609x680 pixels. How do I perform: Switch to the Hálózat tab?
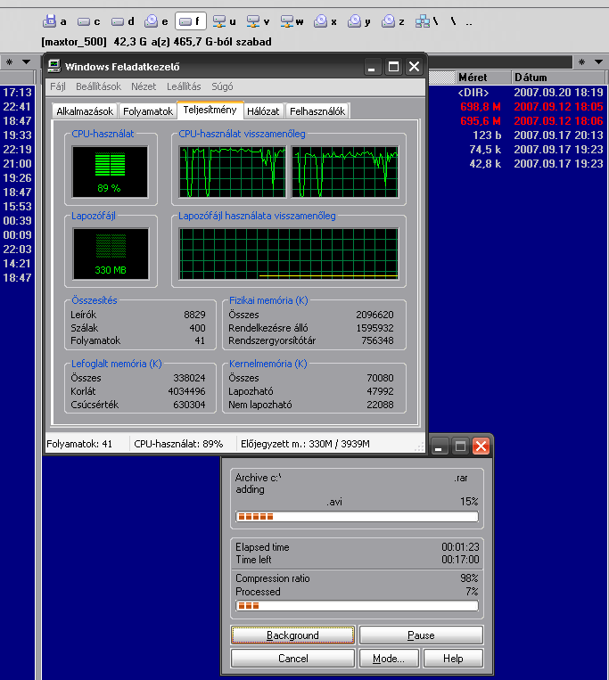point(263,111)
